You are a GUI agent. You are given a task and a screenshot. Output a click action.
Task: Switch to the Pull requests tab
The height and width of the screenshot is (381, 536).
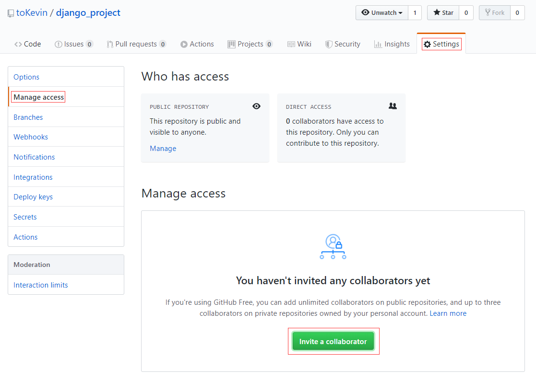tap(136, 44)
